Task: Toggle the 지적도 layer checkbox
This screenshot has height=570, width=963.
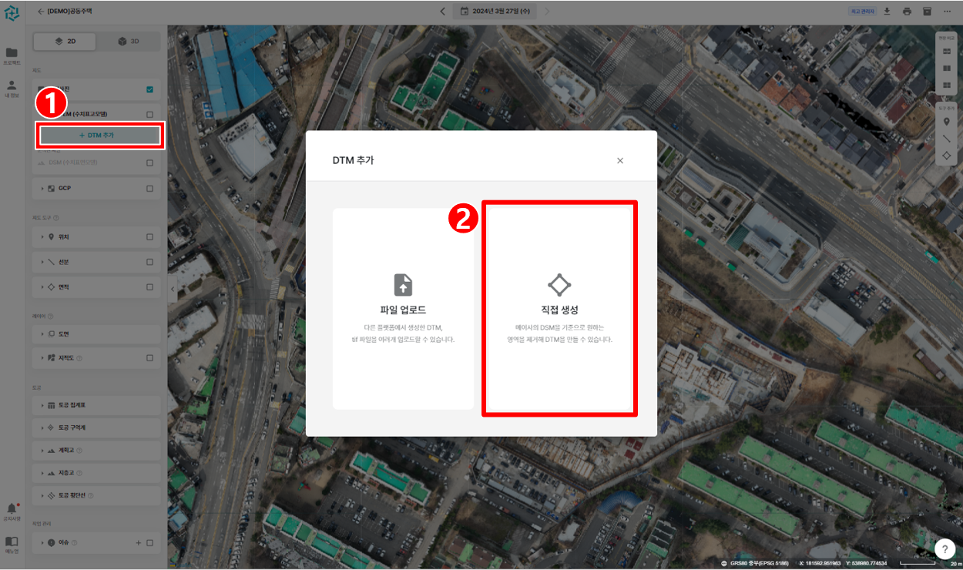Action: click(x=149, y=358)
